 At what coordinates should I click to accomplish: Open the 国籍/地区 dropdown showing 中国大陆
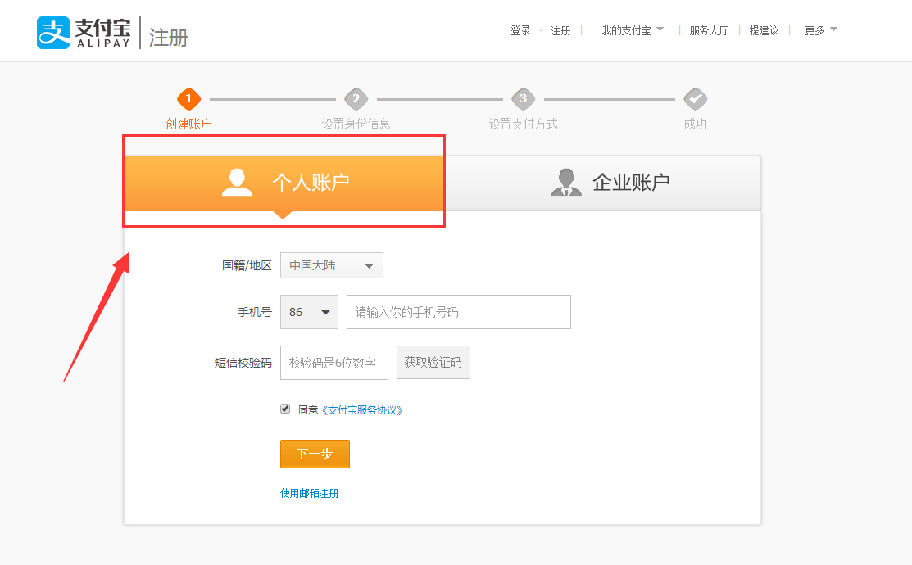coord(331,265)
